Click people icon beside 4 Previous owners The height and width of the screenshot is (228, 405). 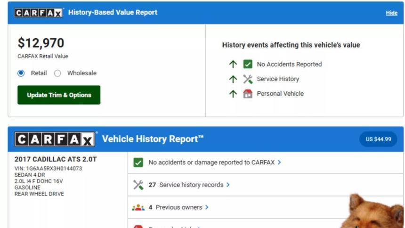(x=138, y=207)
